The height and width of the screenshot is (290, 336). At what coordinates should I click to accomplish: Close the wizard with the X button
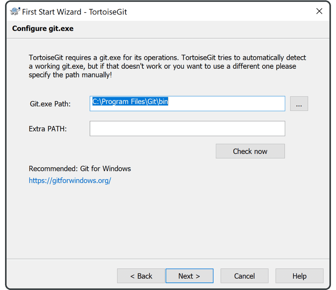point(319,11)
